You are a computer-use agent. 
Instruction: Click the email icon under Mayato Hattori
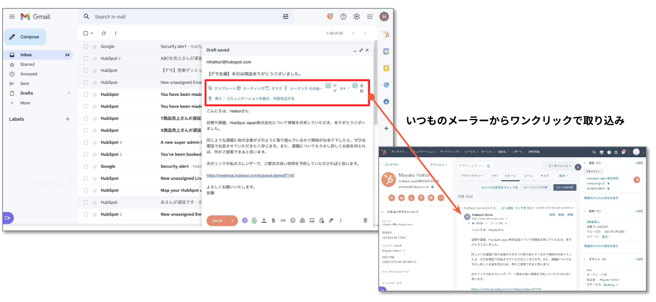[x=402, y=197]
